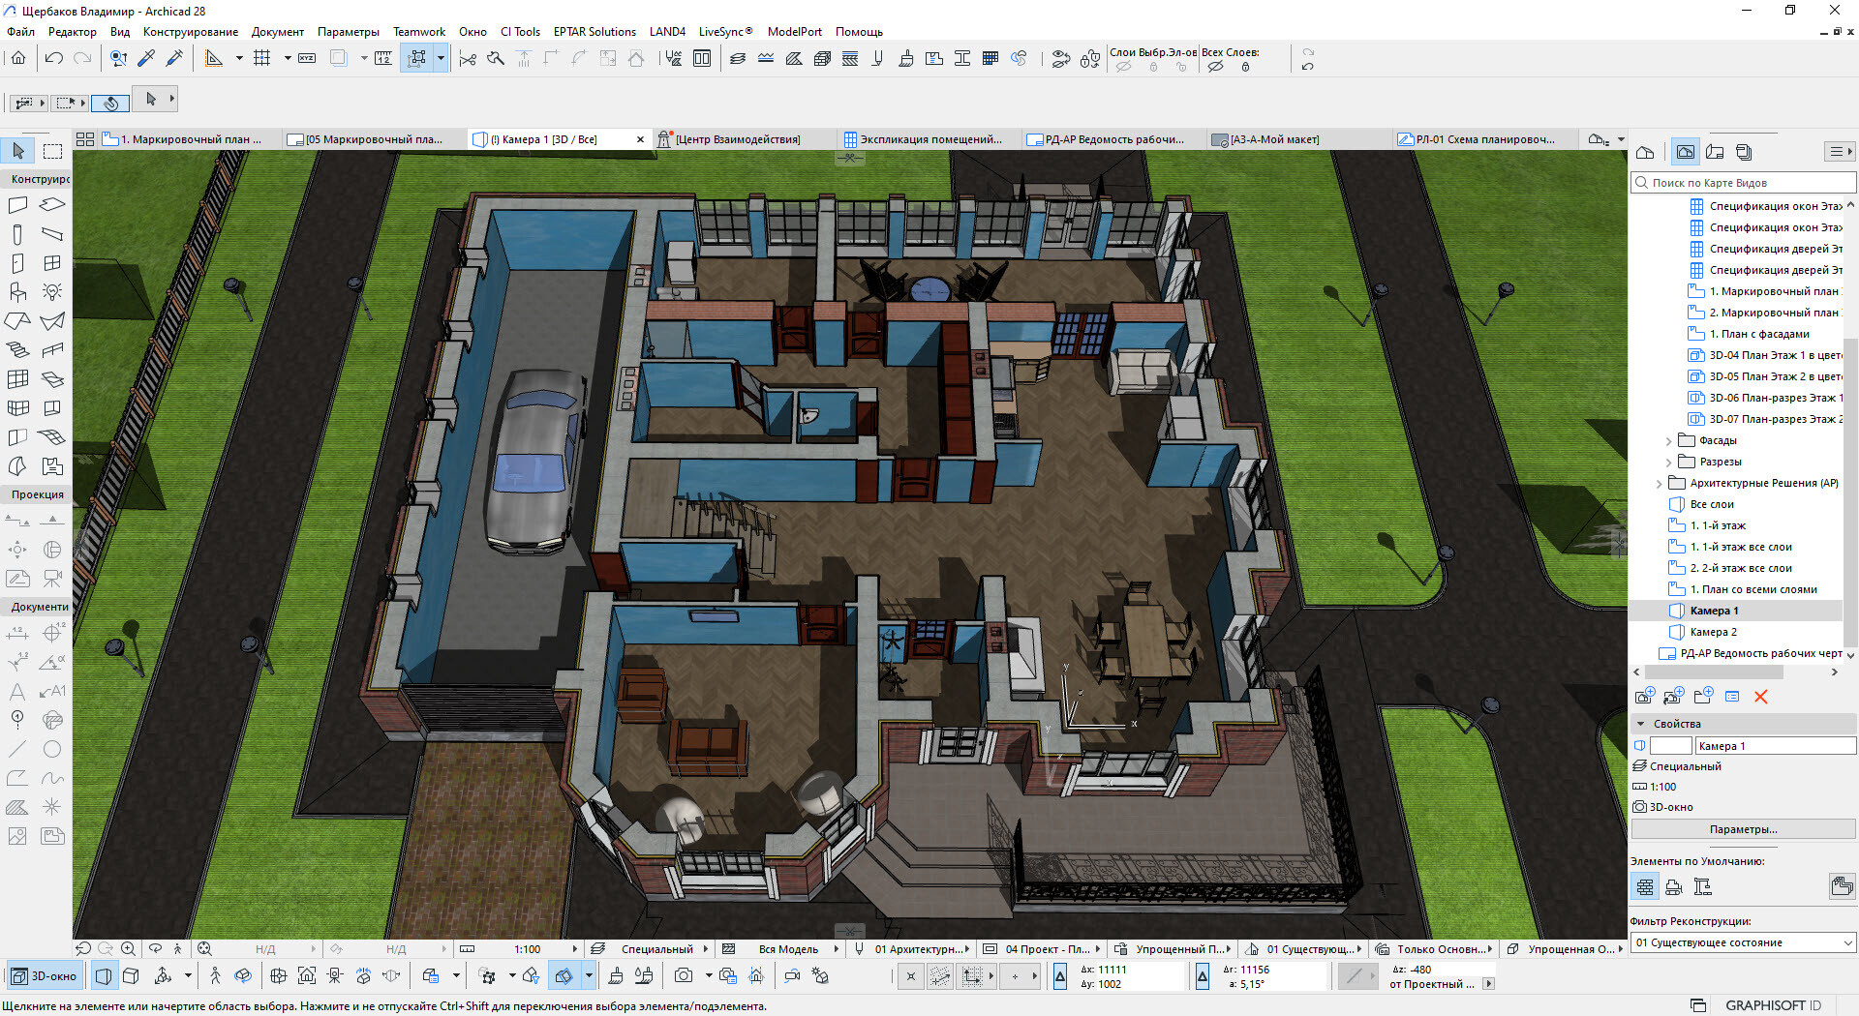Expand the Фасады folder
Screen dimensions: 1859x1016
click(x=1668, y=441)
